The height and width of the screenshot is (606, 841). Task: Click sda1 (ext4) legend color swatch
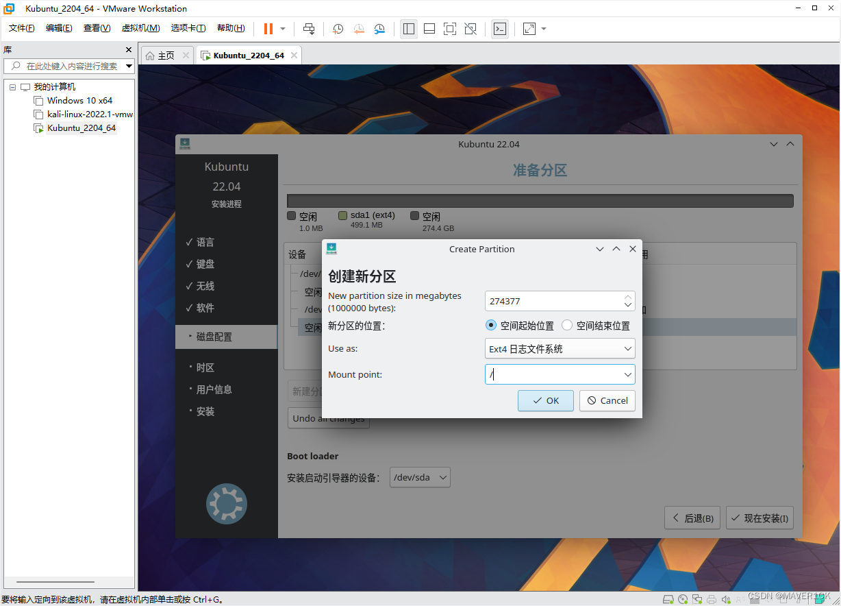coord(343,216)
